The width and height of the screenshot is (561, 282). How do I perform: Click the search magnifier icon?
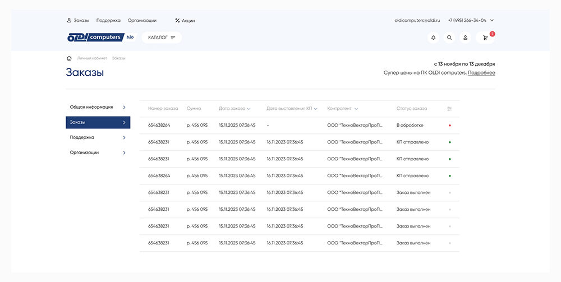449,38
